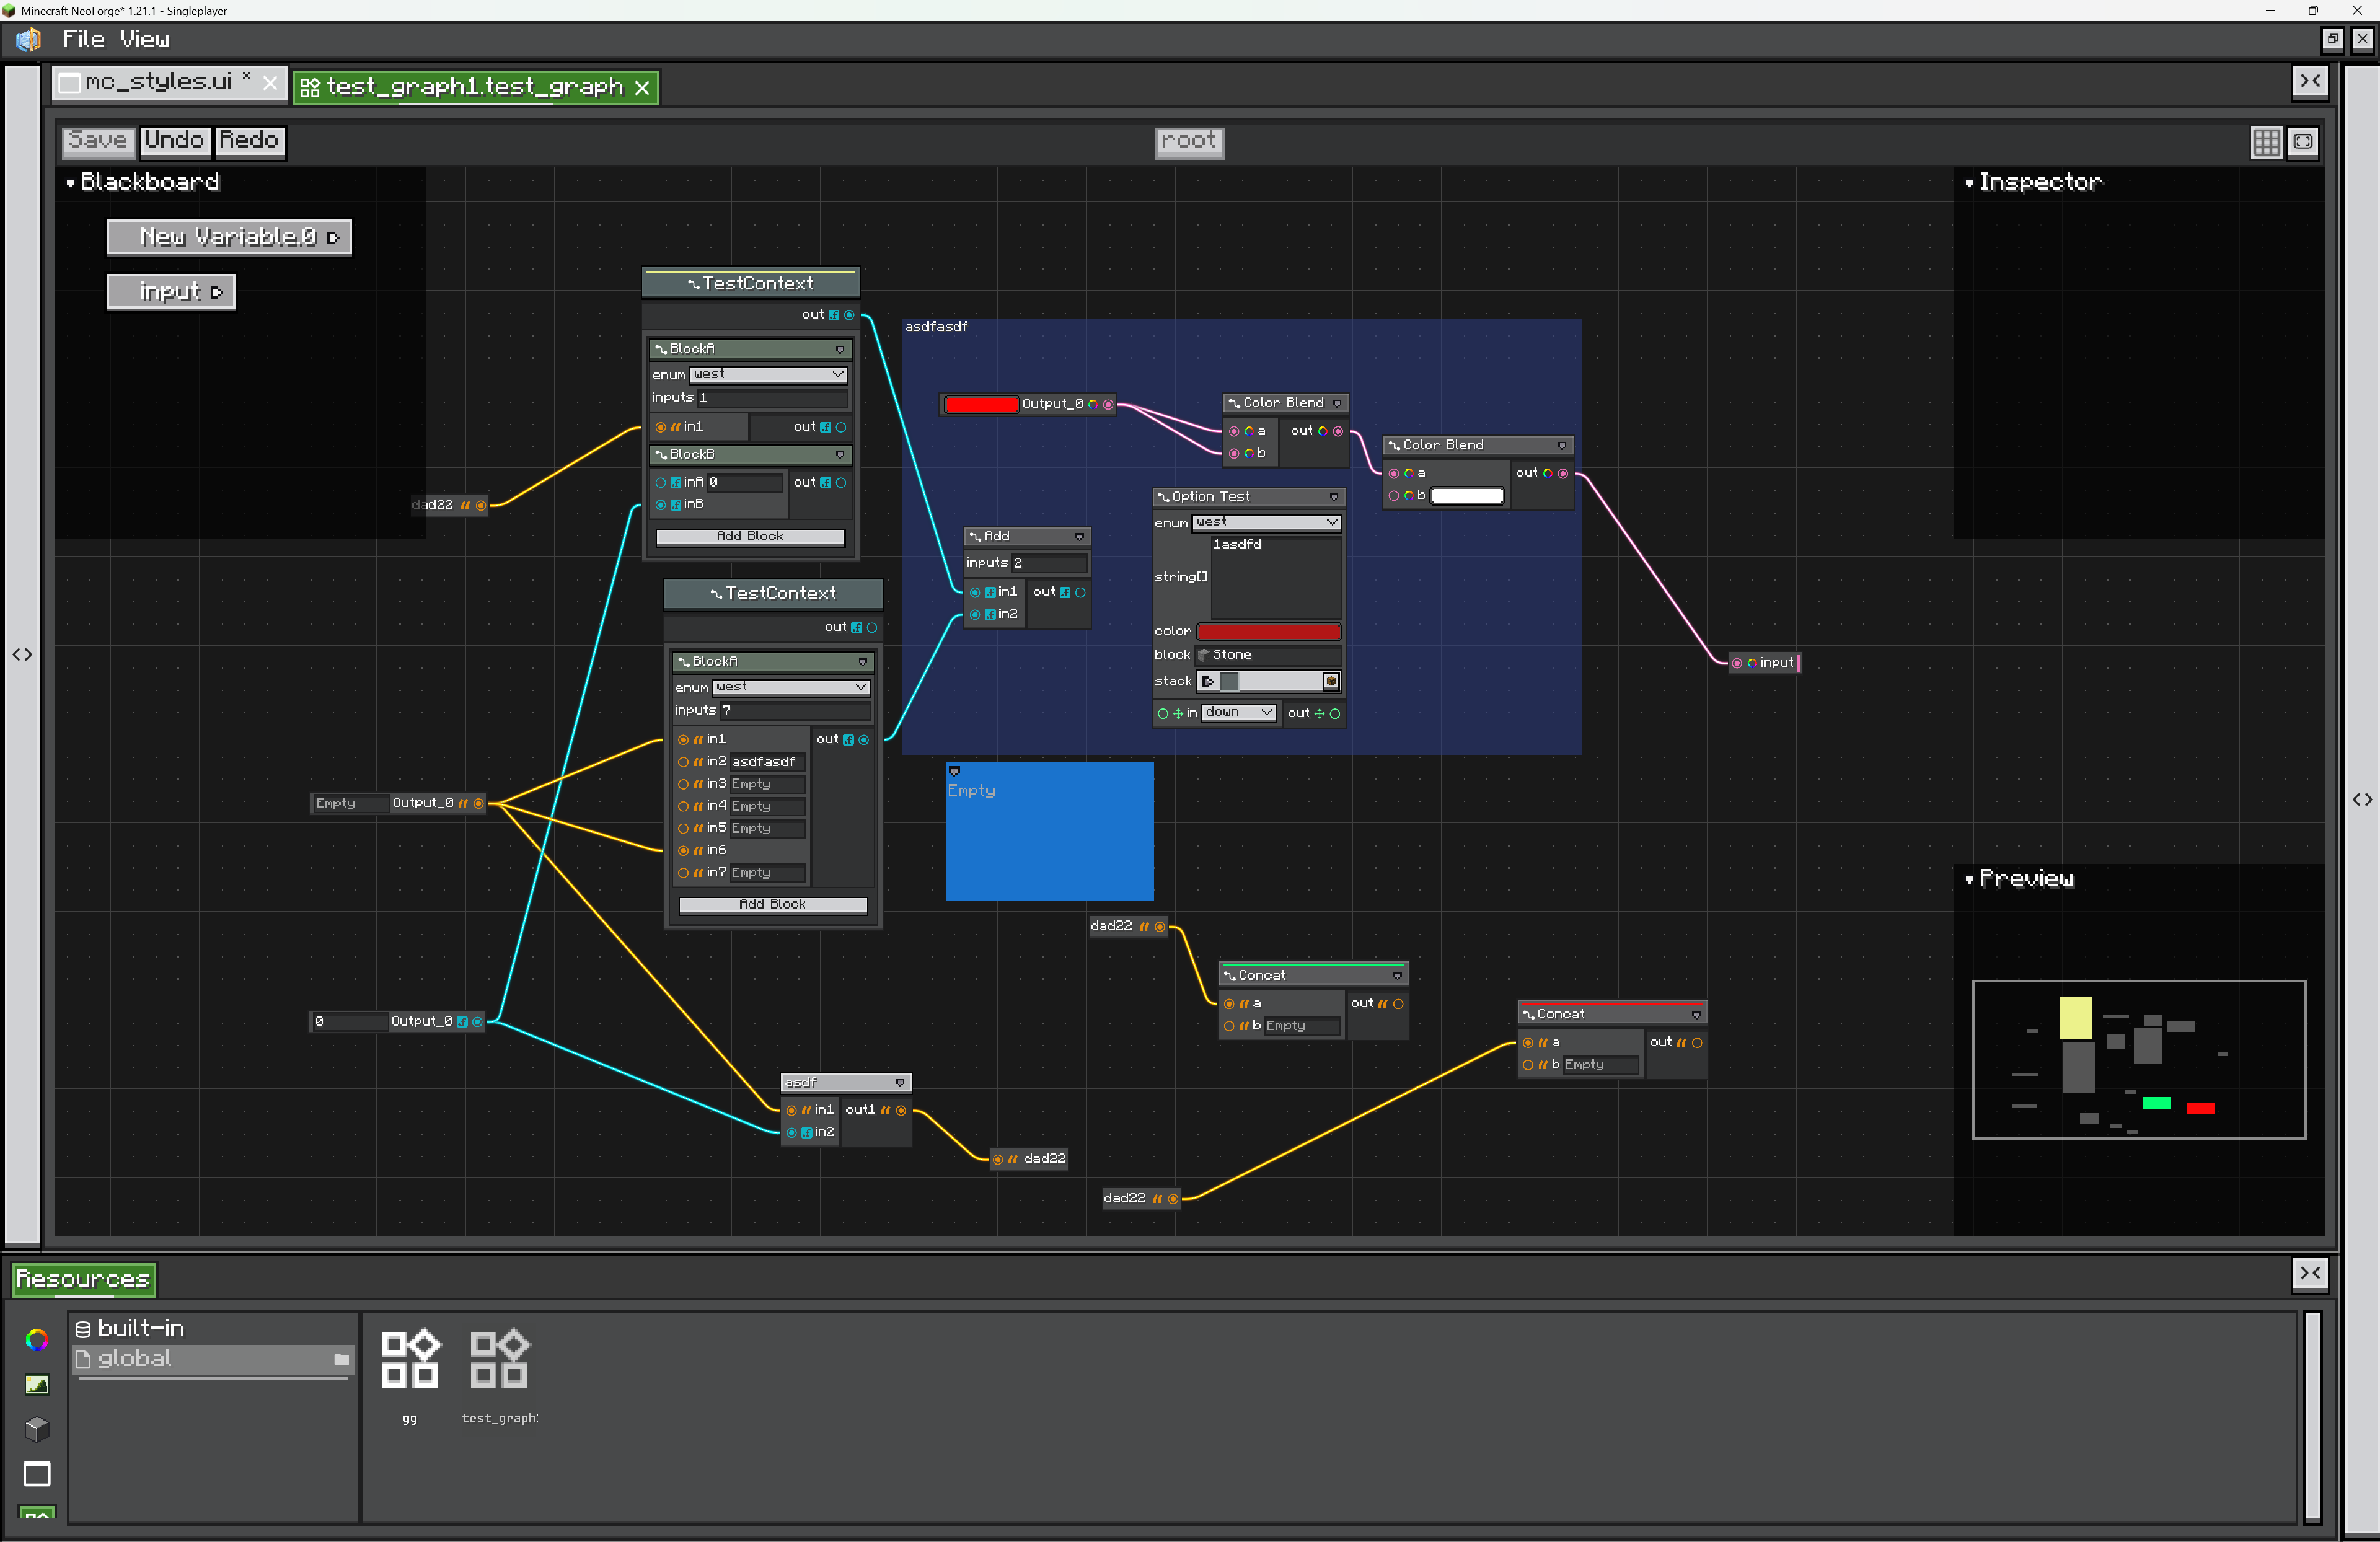Toggle in2 asdfasdf port of lower BlockA
The image size is (2380, 1542).
click(x=683, y=762)
